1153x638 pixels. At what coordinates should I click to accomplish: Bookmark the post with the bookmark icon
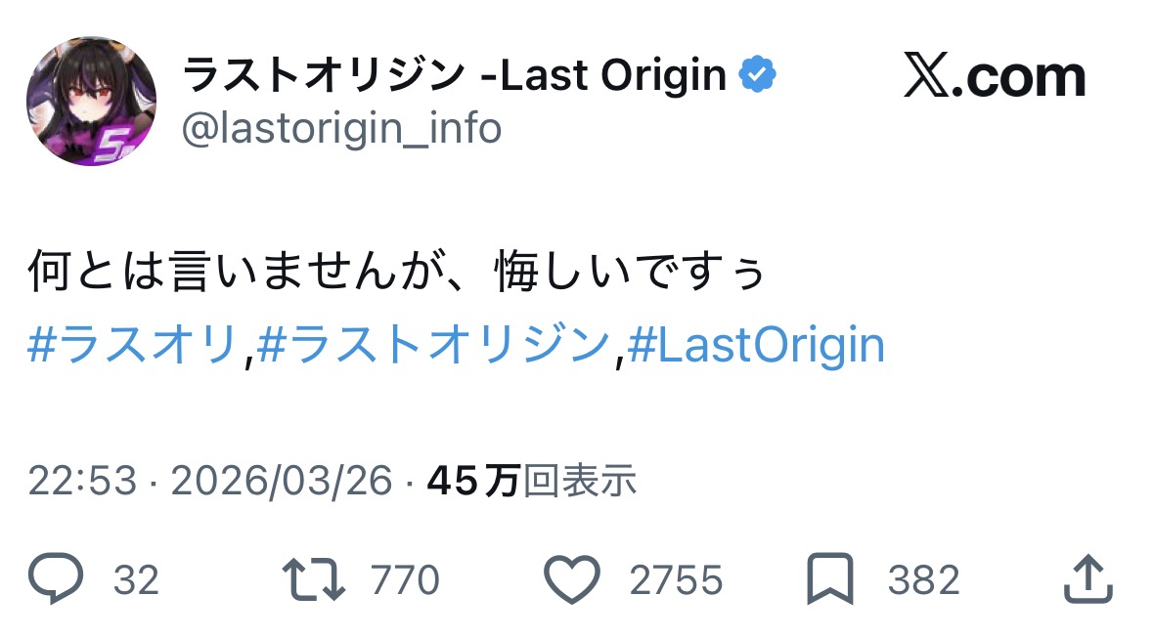(830, 580)
